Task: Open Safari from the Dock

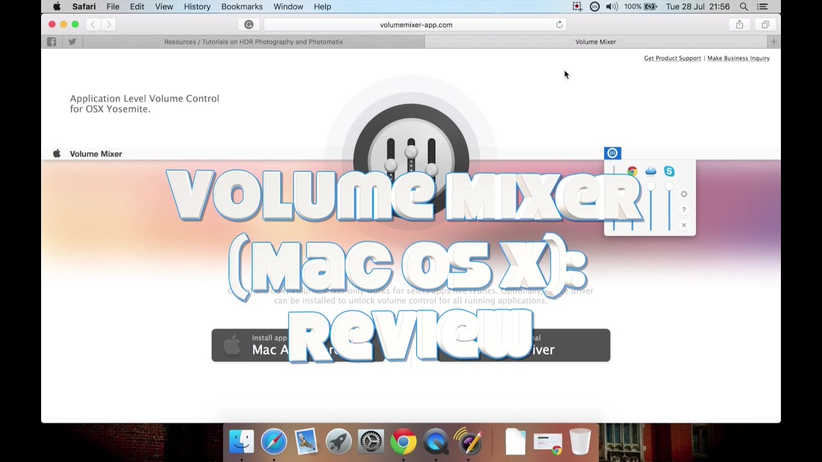Action: tap(274, 441)
